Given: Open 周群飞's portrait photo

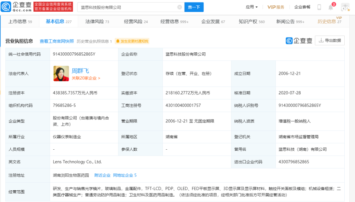Looking at the screenshot, I should [x=61, y=74].
